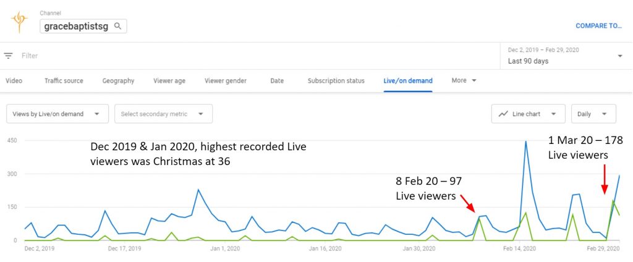Select the Viewer age tab

point(169,80)
